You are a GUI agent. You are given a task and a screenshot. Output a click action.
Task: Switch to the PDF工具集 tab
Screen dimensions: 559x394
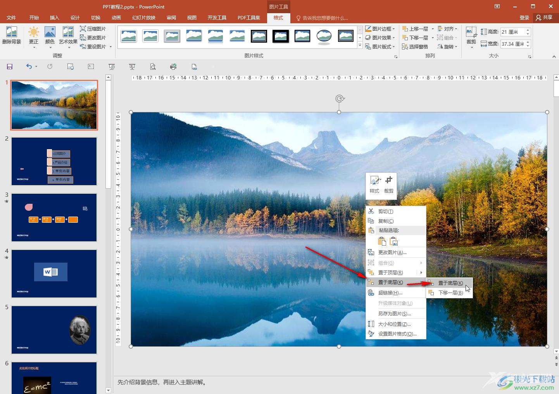coord(249,18)
